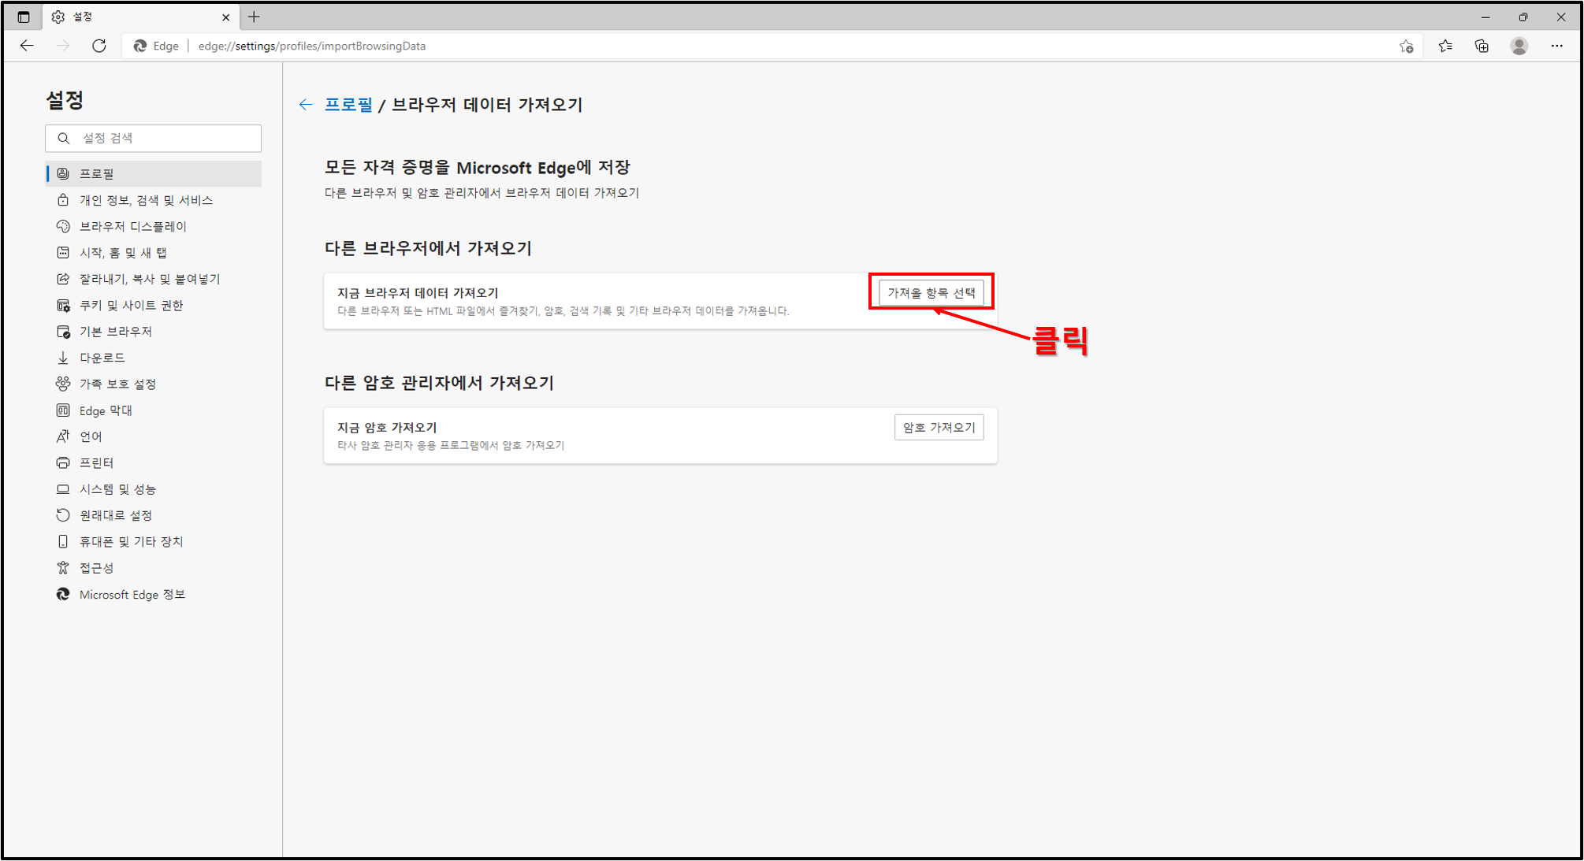1584x861 pixels.
Task: Open a new tab with plus icon
Action: 254,17
